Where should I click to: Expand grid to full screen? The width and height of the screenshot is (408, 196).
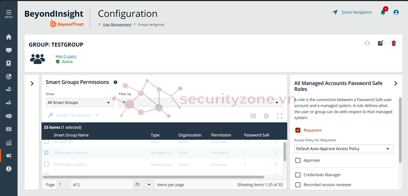point(279,116)
